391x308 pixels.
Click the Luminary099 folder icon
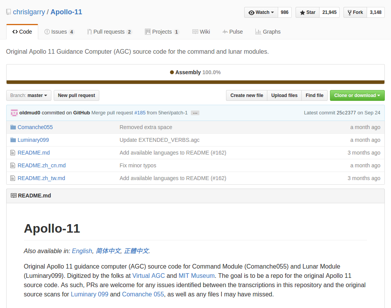pyautogui.click(x=13, y=140)
